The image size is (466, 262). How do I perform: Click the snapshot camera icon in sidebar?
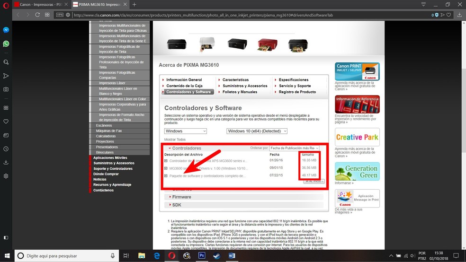click(6, 89)
